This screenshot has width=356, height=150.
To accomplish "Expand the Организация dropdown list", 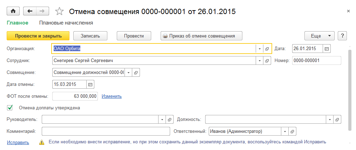I will (260, 49).
